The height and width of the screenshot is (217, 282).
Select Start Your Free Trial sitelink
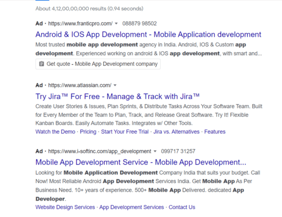click(125, 132)
